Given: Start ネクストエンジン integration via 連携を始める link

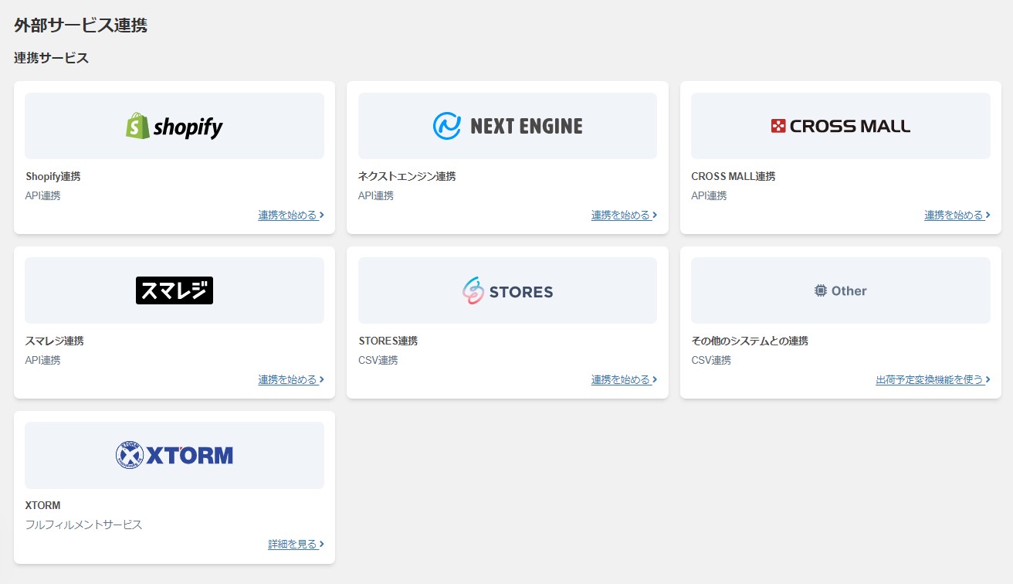Looking at the screenshot, I should click(624, 215).
